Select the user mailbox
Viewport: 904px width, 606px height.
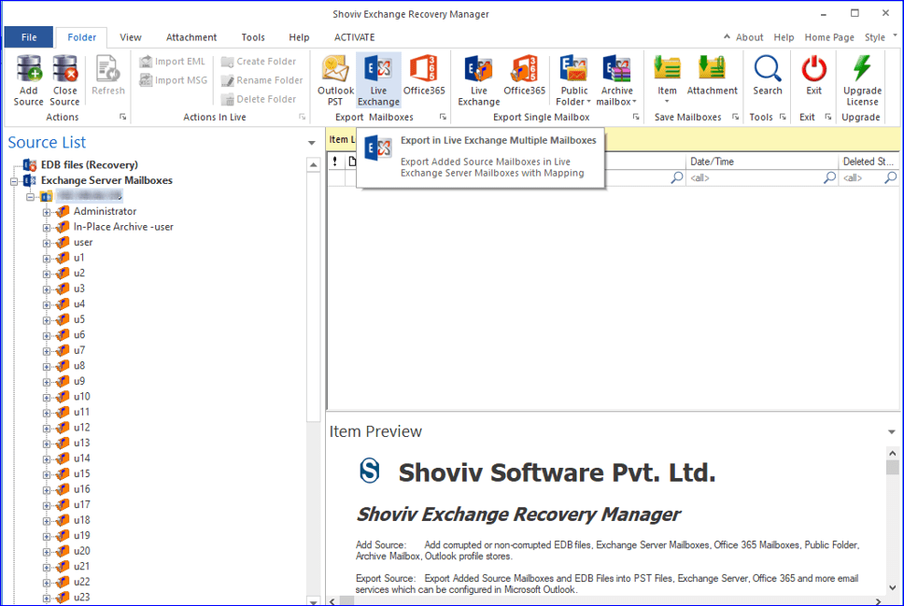click(83, 242)
